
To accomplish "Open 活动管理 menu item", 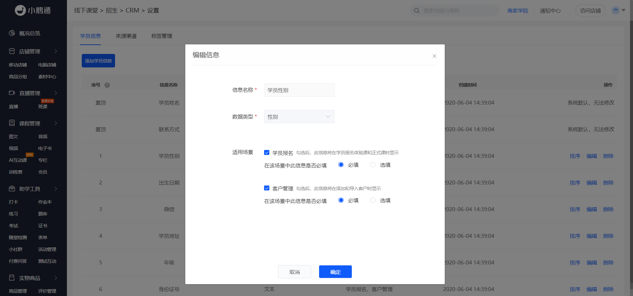I will (x=47, y=249).
